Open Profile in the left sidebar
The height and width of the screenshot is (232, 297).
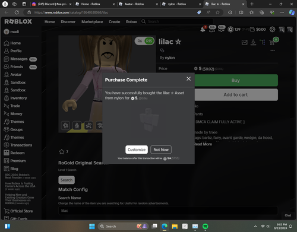tap(12, 51)
